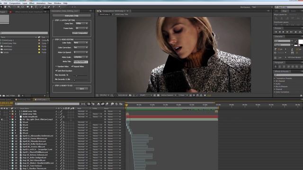
Task: Open the Help menu
Action: pos(65,3)
